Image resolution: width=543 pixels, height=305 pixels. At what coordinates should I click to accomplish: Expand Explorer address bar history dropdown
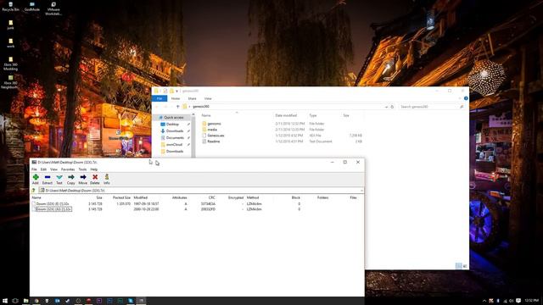(x=386, y=107)
